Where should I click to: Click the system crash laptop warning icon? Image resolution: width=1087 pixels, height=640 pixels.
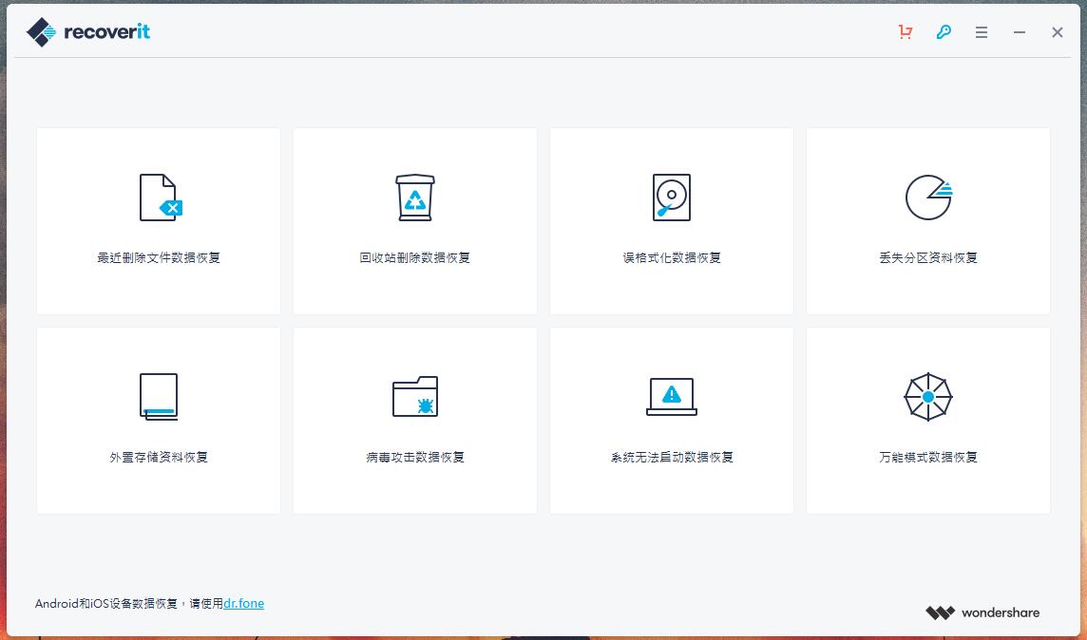tap(672, 396)
